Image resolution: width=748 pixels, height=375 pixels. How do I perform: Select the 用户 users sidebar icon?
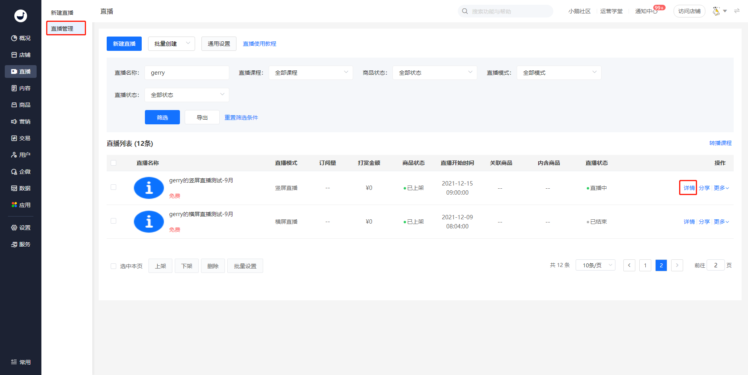point(14,155)
